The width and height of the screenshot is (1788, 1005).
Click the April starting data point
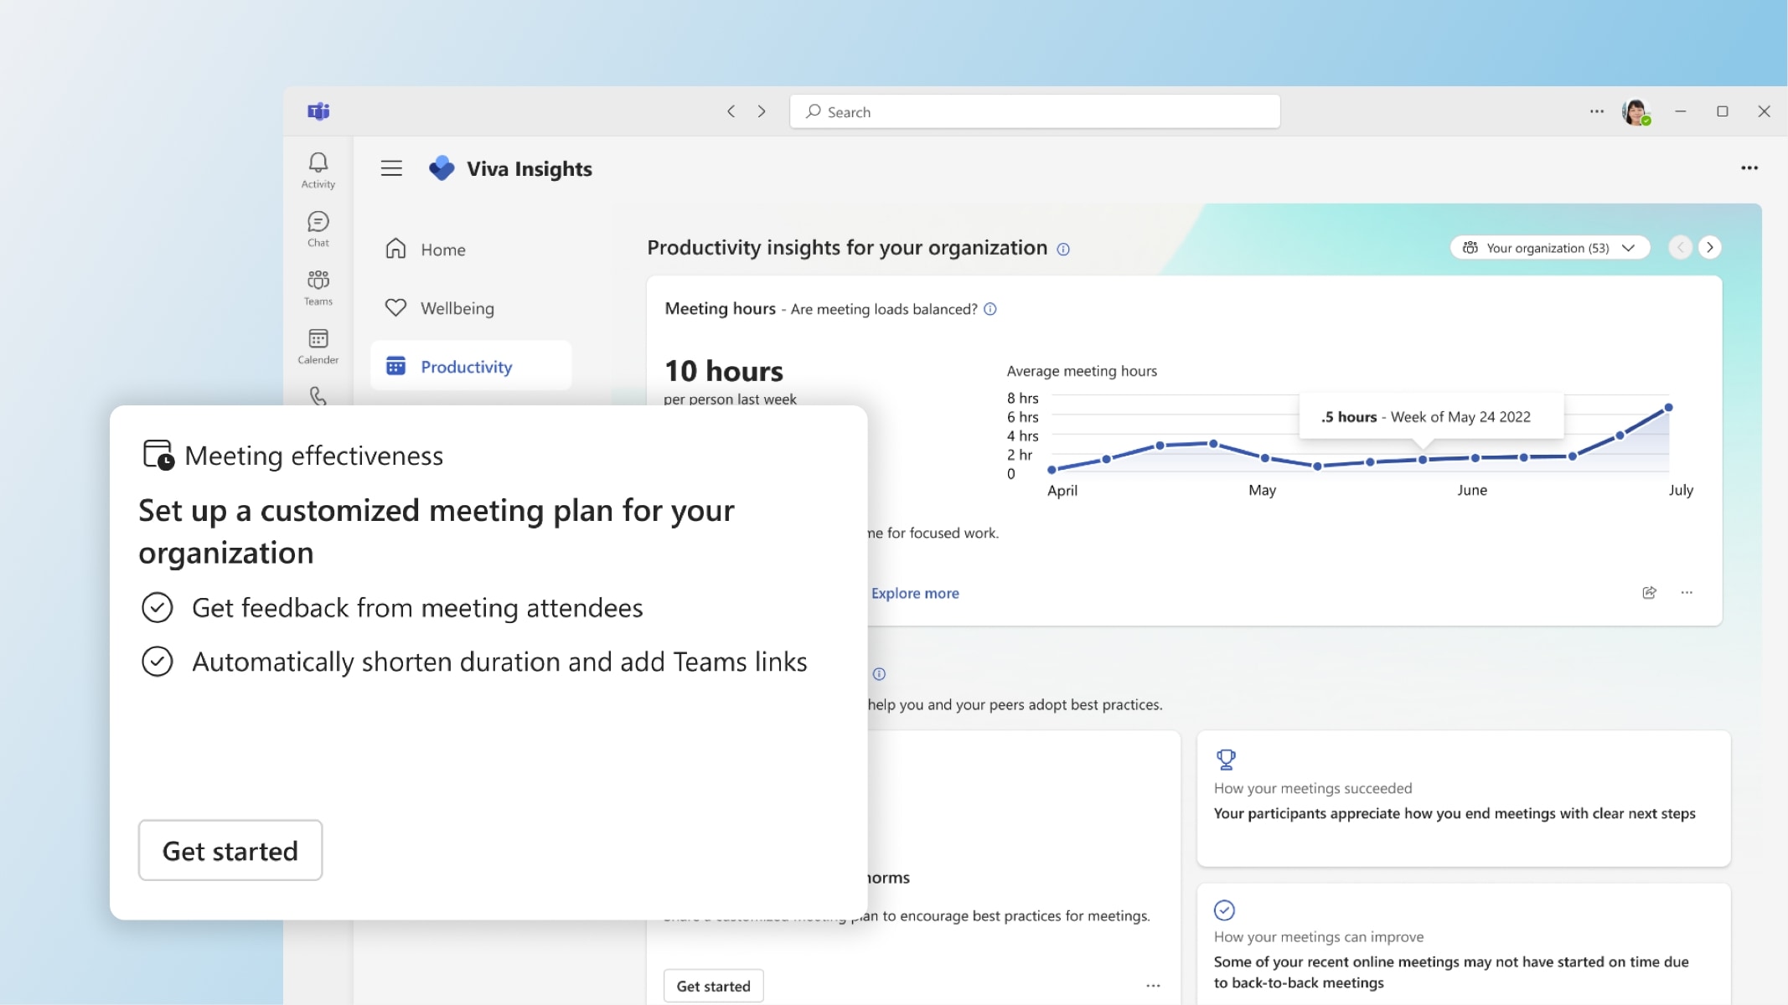point(1052,470)
